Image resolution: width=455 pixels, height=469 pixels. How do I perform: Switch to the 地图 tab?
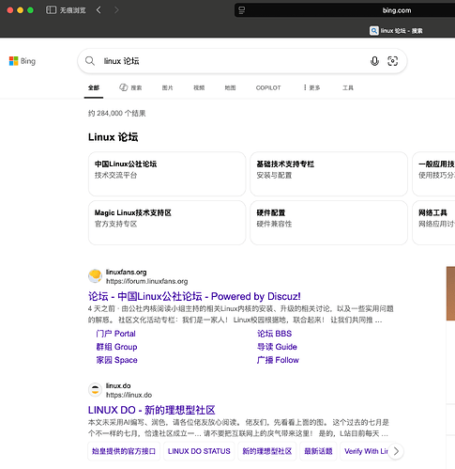(x=230, y=87)
